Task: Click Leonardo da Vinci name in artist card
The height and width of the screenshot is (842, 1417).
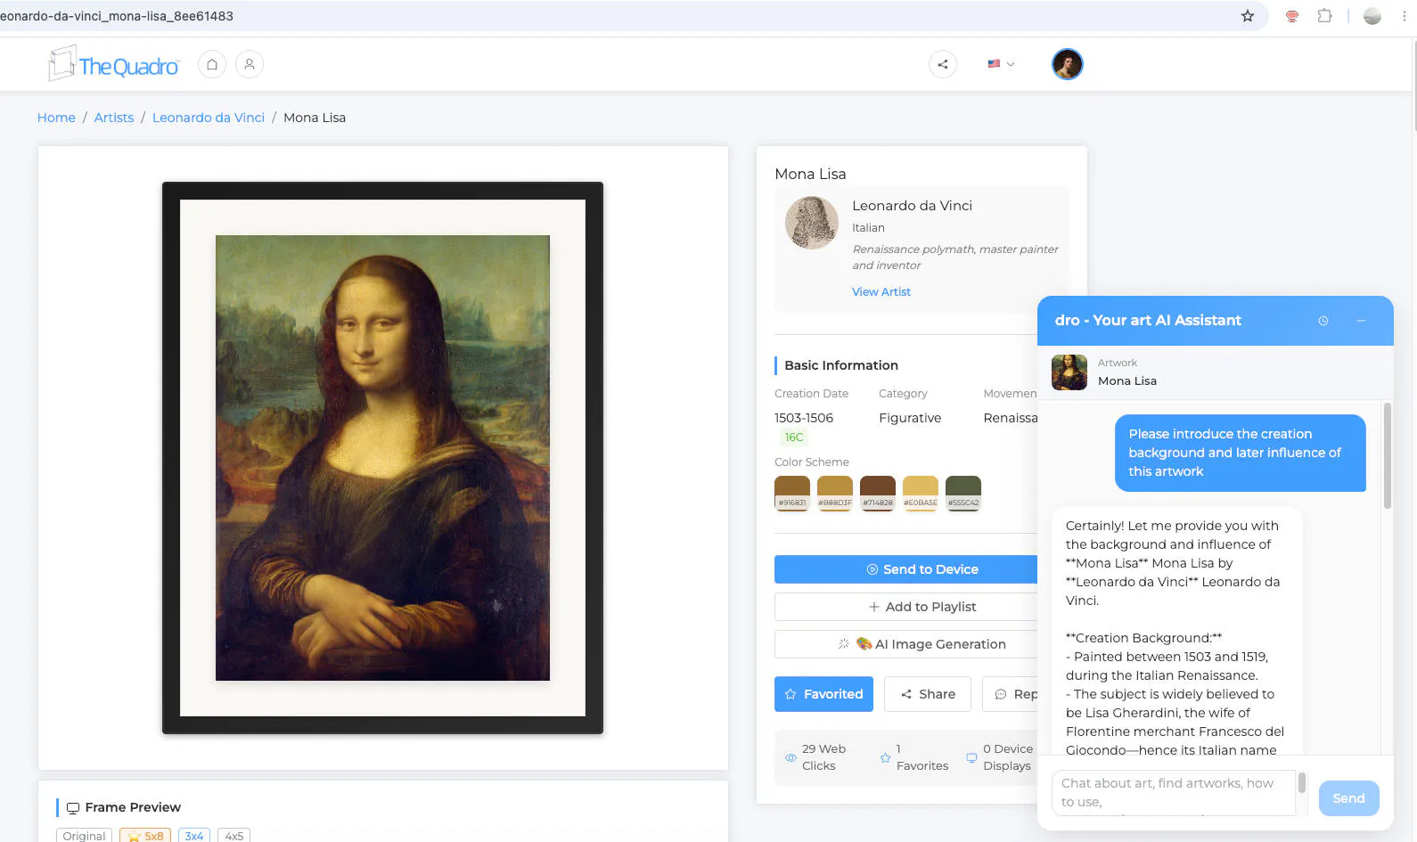Action: pos(912,206)
